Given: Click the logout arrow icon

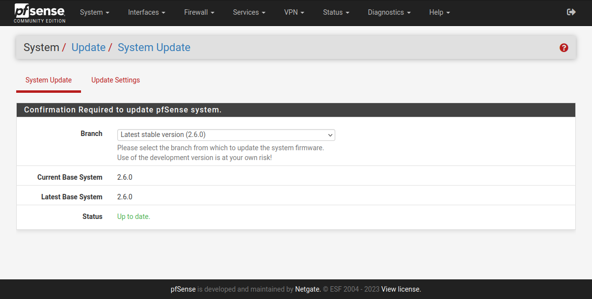Looking at the screenshot, I should click(x=571, y=12).
